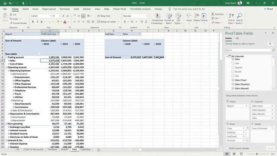Open Date (Year) dropdown in Columns area
Image resolution: width=277 pixels, height=156 pixels.
coord(272,106)
